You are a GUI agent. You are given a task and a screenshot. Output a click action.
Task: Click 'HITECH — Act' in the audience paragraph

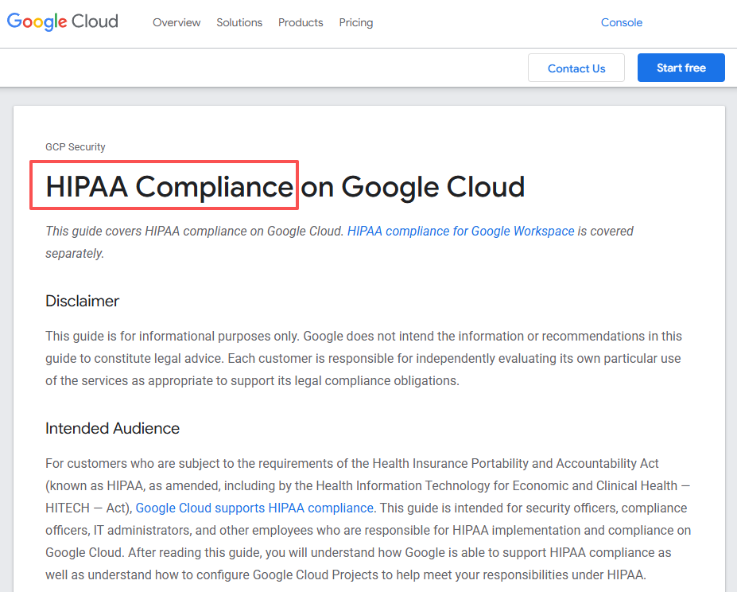[87, 508]
